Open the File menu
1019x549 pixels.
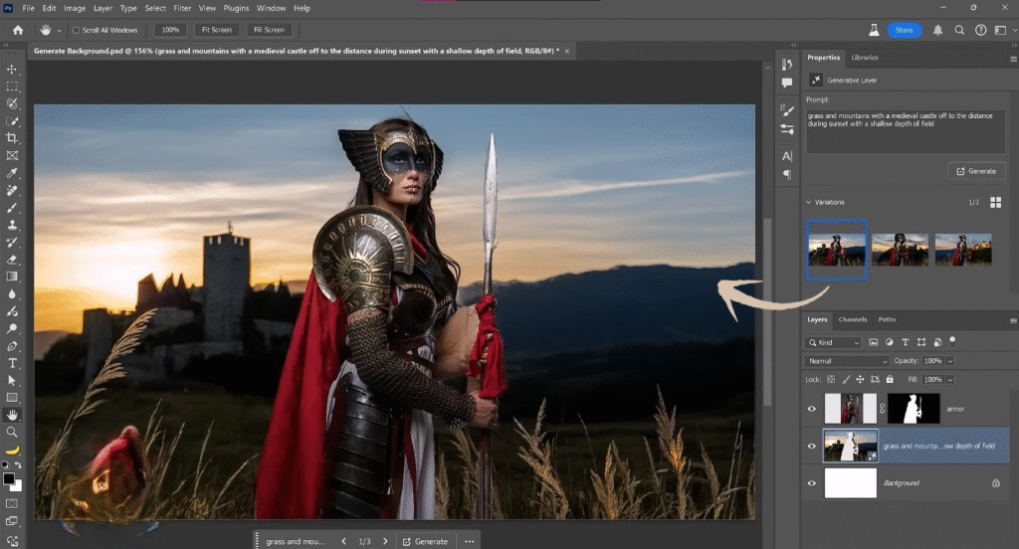click(29, 8)
